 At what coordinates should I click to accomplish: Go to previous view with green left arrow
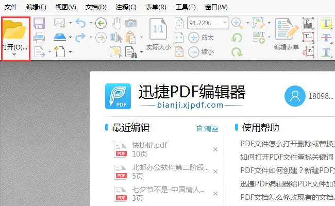click(x=101, y=23)
